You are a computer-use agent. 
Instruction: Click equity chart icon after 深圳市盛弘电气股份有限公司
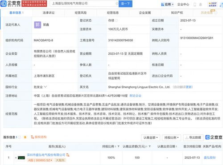coord(68,155)
